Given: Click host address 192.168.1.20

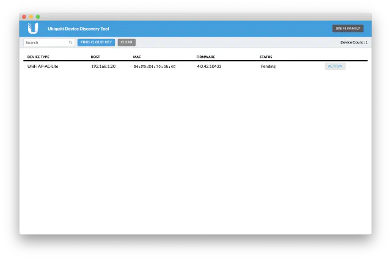Looking at the screenshot, I should tap(103, 67).
